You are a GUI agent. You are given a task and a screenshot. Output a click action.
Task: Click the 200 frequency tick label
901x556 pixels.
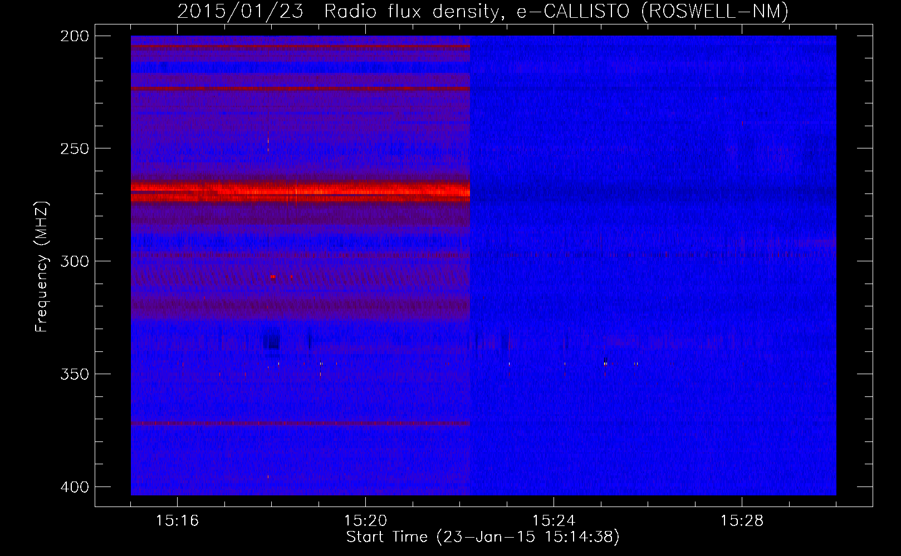(75, 36)
